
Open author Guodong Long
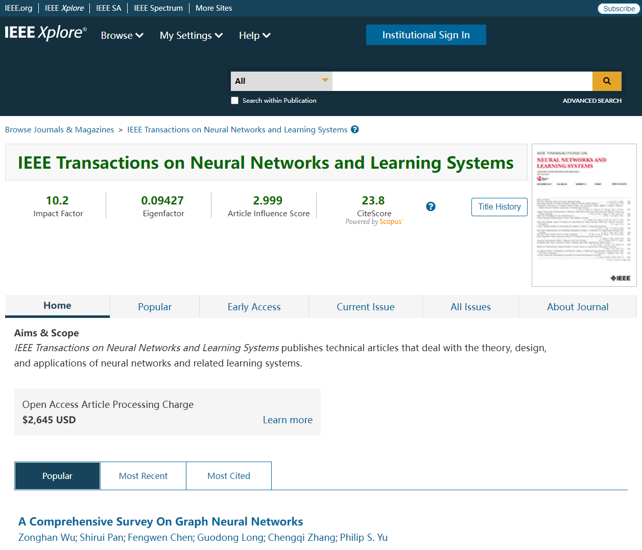tap(230, 537)
